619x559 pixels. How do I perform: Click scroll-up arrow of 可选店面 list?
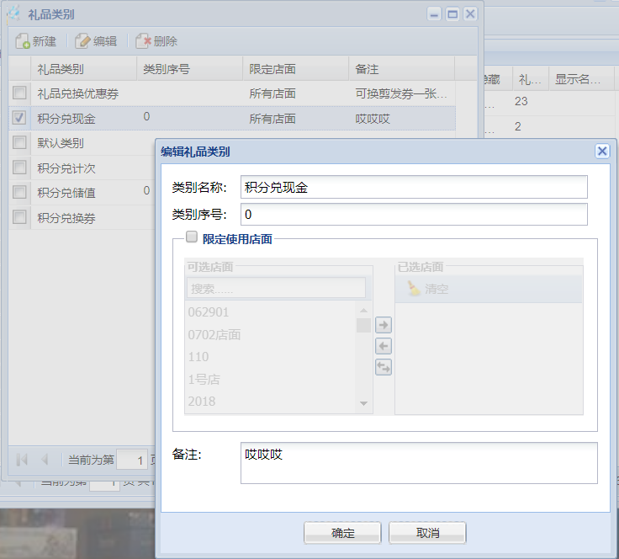(x=363, y=311)
